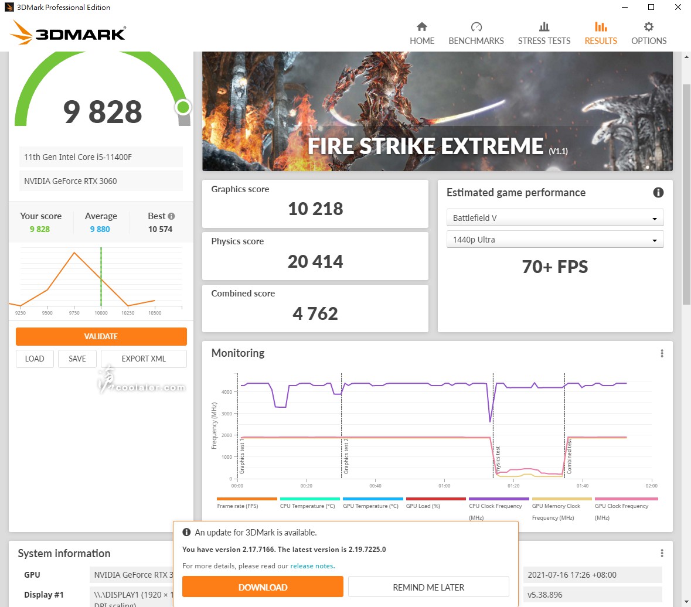Click the Physics score 20 414 card

pyautogui.click(x=315, y=256)
